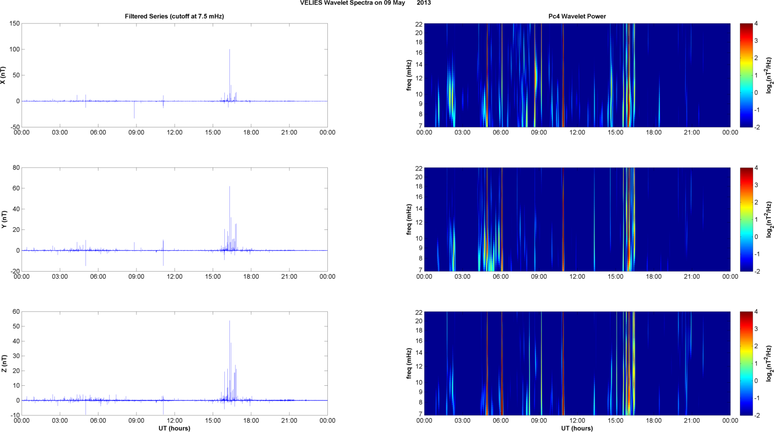Click the color bar of middle wavelet spectrogram
The width and height of the screenshot is (774, 432).
[746, 219]
